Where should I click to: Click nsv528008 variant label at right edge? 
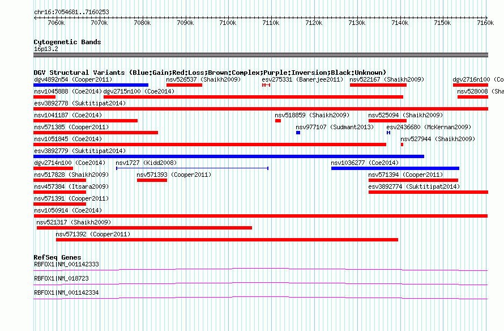click(x=480, y=91)
